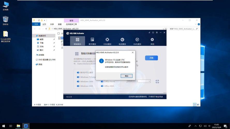Open the lines menu icon in the Activator title bar

[157, 33]
